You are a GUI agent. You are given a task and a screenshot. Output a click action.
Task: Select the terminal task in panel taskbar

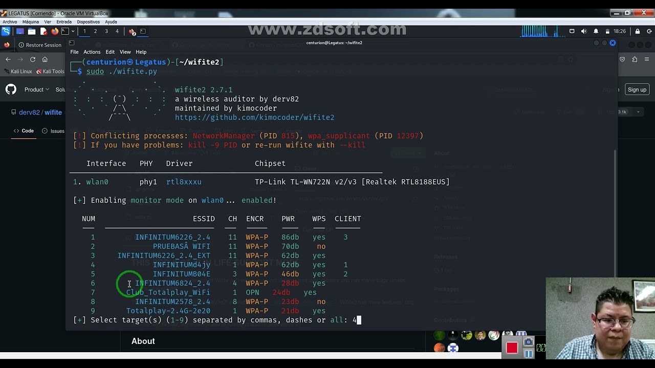pyautogui.click(x=143, y=31)
